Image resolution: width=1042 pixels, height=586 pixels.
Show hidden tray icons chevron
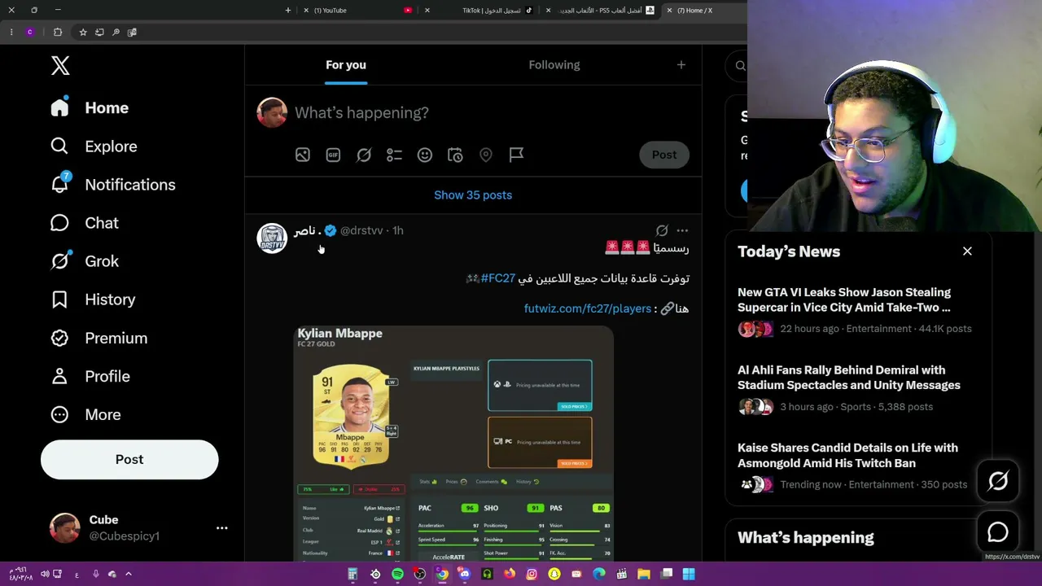point(128,575)
